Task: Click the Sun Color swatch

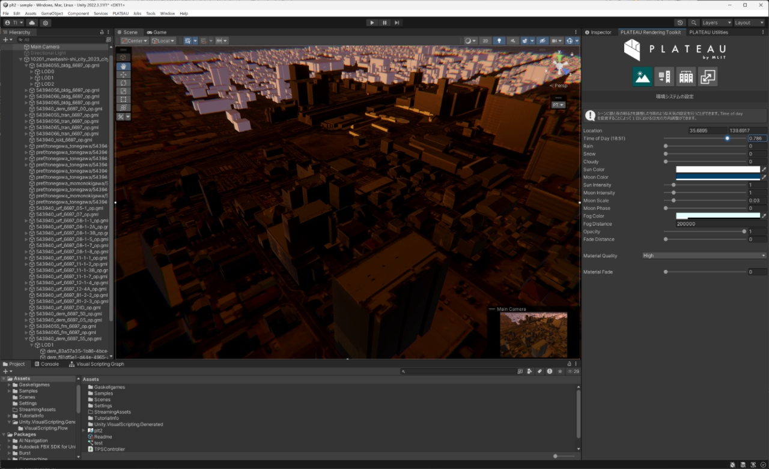Action: pos(718,170)
